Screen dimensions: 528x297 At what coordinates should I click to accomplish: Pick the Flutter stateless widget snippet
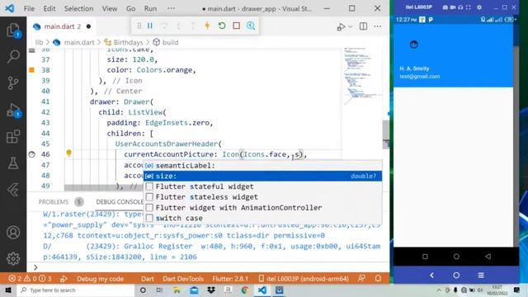pos(262,196)
